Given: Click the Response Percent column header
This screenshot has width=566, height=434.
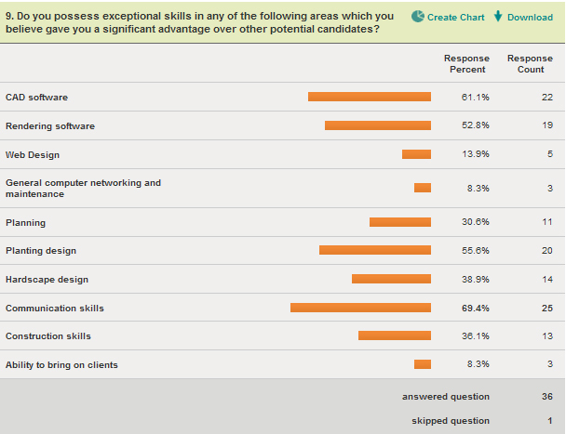Looking at the screenshot, I should [466, 64].
